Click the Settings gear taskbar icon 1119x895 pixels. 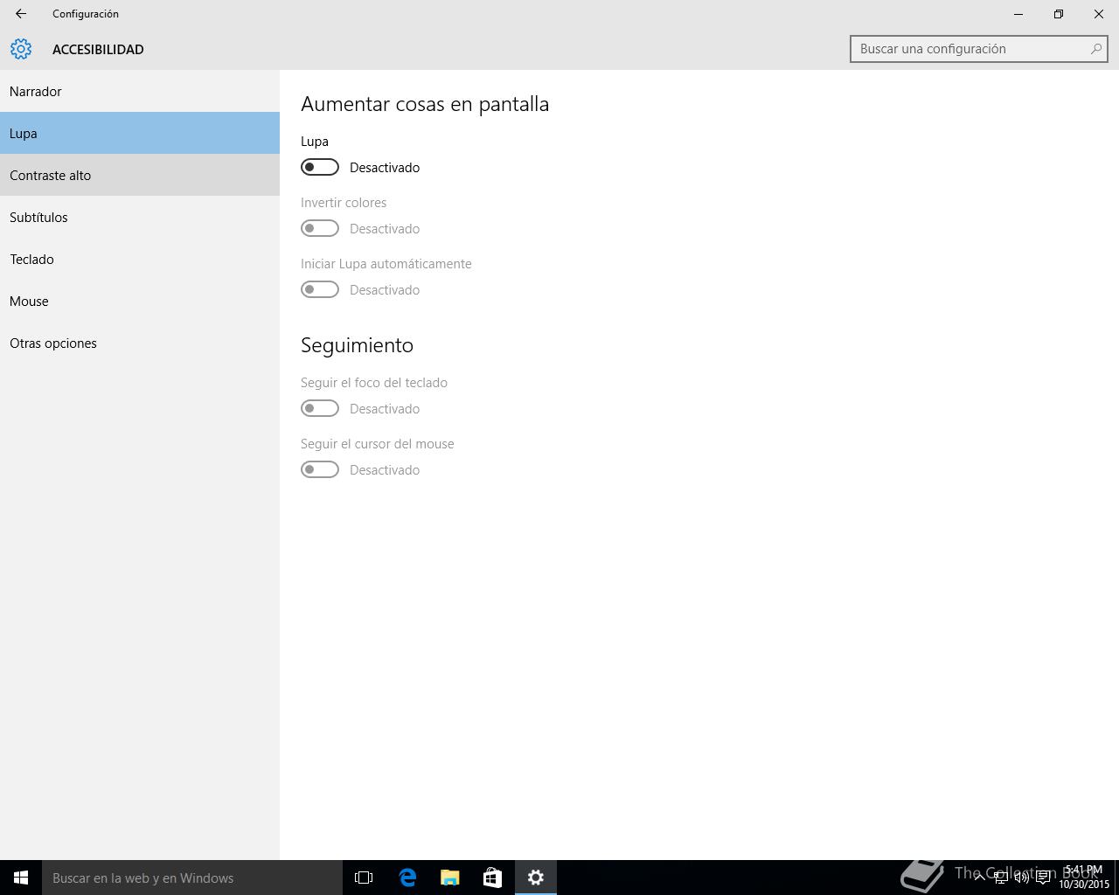(x=536, y=878)
